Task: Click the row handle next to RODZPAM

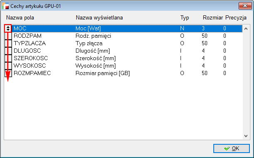Action: (8, 36)
